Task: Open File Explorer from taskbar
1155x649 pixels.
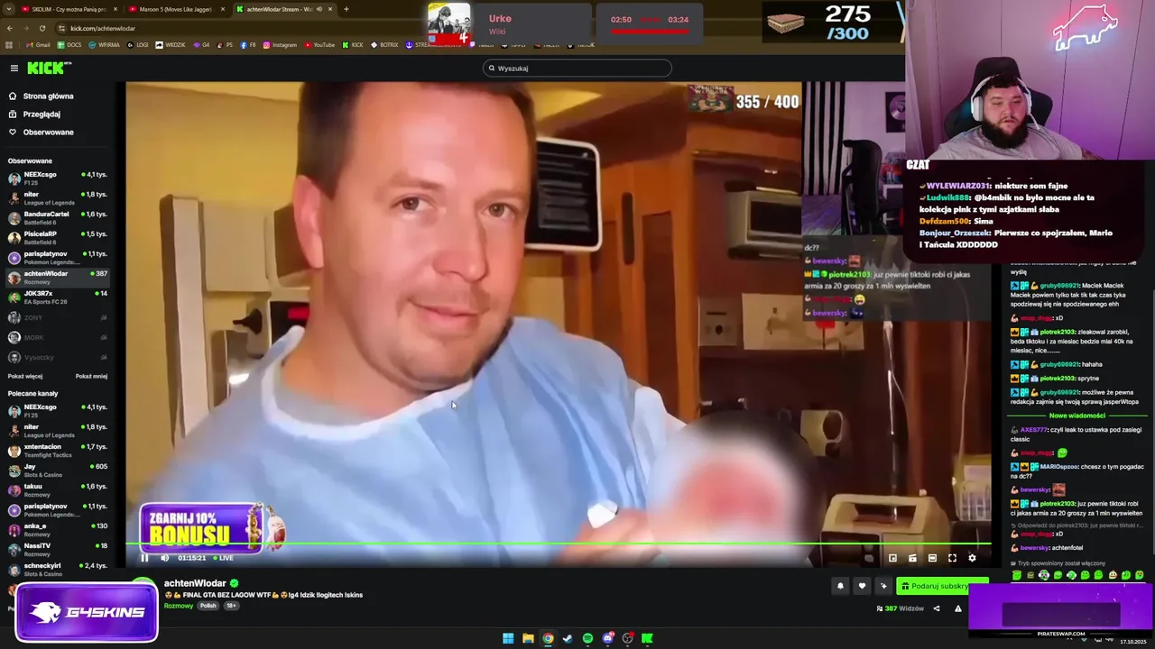Action: click(528, 638)
